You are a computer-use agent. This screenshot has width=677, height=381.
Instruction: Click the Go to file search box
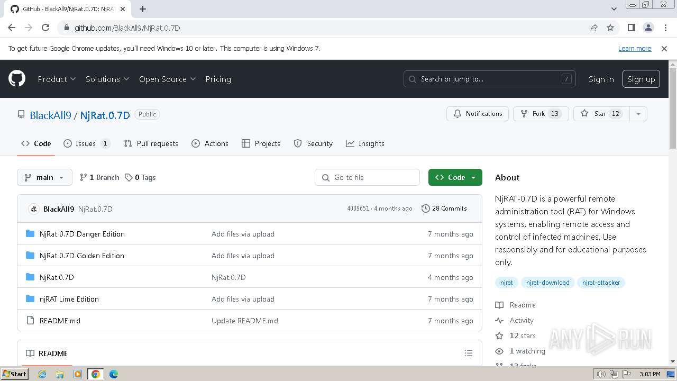point(367,177)
